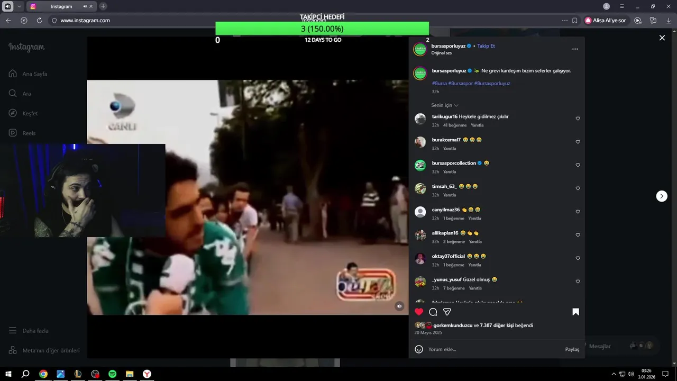The width and height of the screenshot is (677, 381).
Task: Click Alisa AI'ye sor button
Action: coord(606,21)
